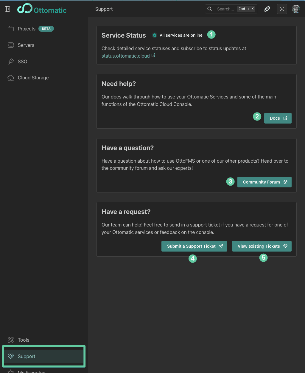Go to the Servers page
Screen dimensions: 305x373
[26, 45]
